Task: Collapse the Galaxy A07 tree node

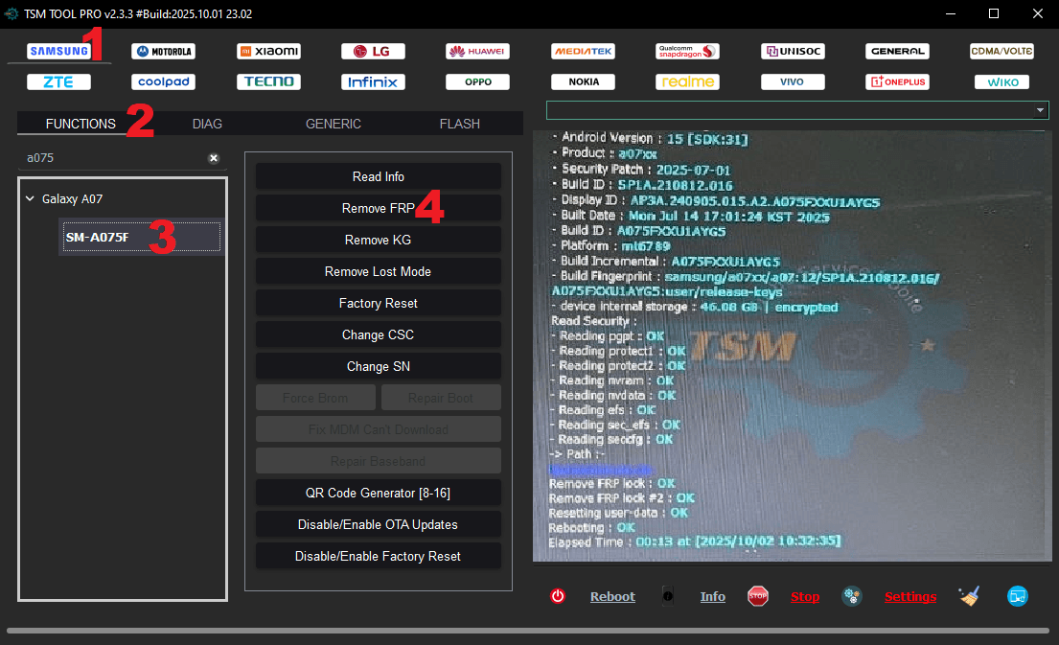Action: [x=30, y=199]
